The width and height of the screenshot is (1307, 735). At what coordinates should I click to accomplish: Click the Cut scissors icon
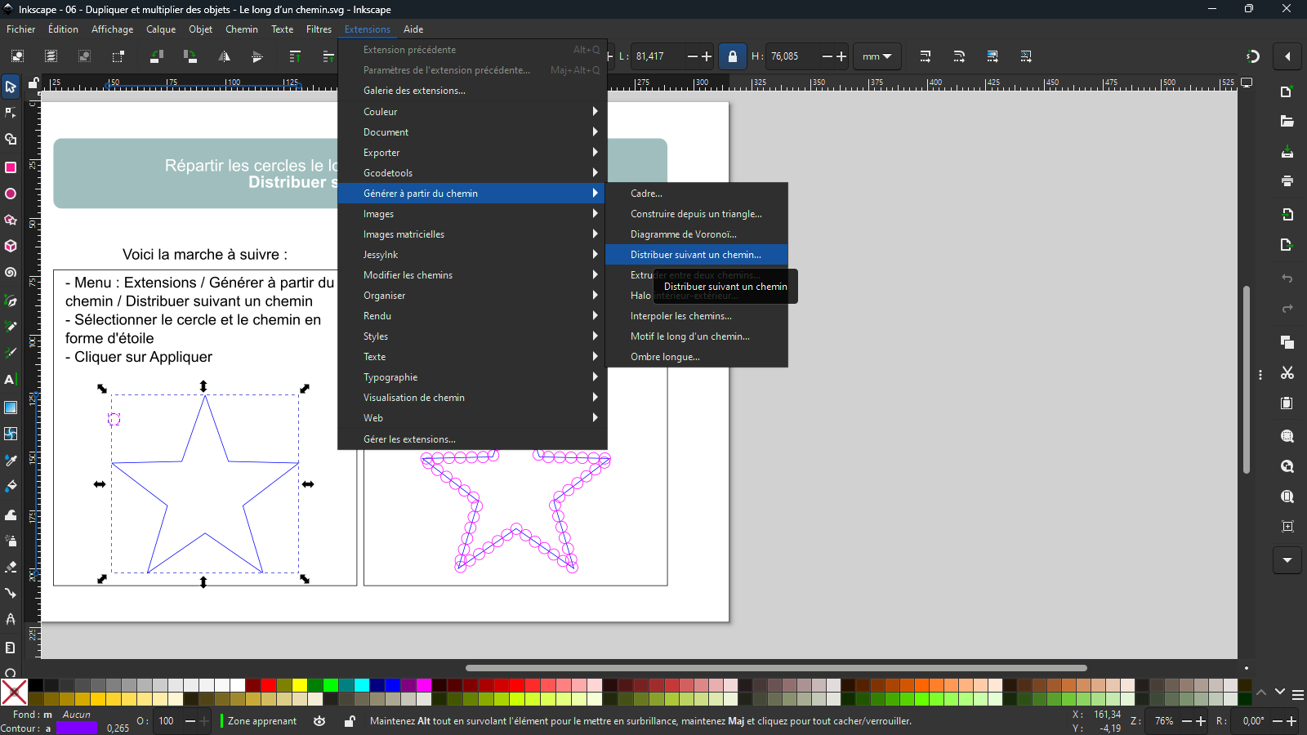point(1287,372)
